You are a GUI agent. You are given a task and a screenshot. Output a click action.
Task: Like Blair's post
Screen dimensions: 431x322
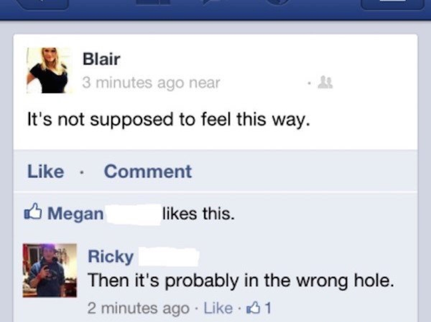tap(46, 171)
